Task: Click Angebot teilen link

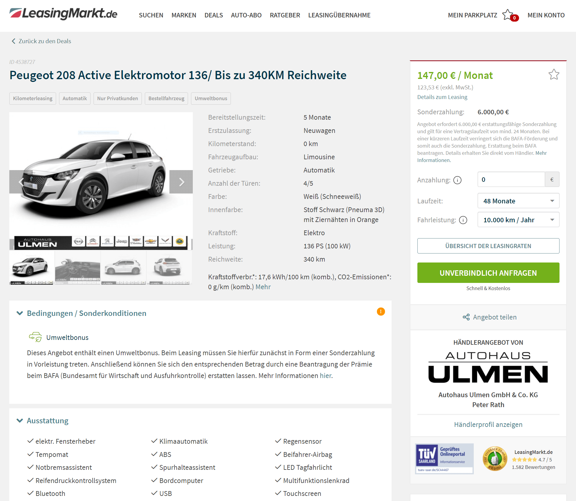Action: [495, 317]
